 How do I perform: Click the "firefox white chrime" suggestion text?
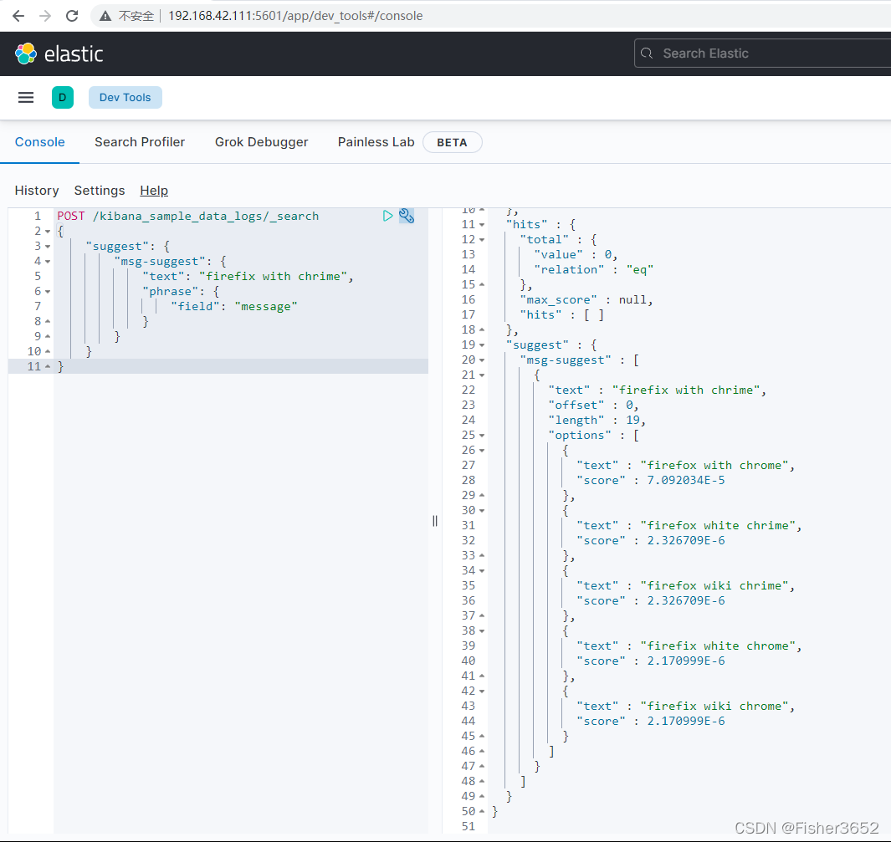pos(719,526)
